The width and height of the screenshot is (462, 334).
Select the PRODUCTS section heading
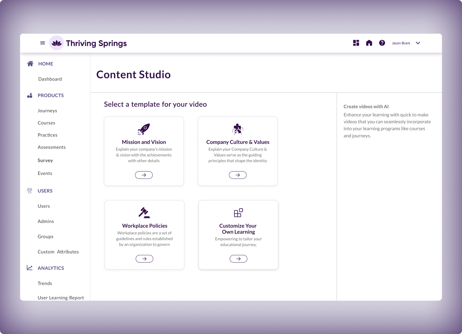[x=51, y=95]
